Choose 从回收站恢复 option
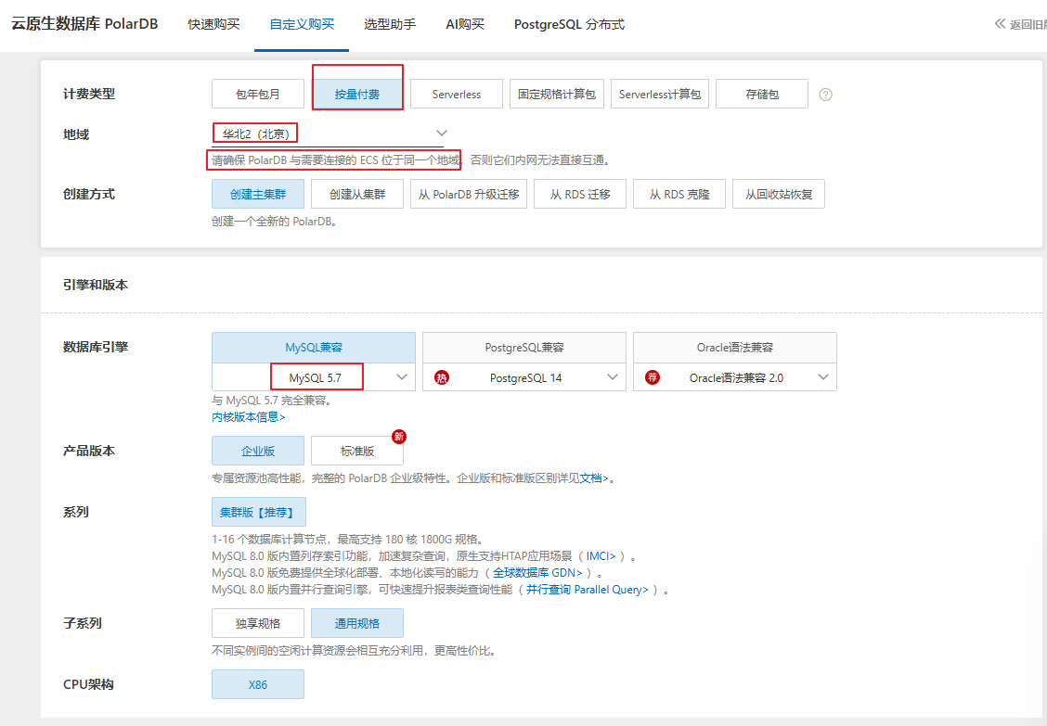This screenshot has height=726, width=1047. [x=779, y=194]
